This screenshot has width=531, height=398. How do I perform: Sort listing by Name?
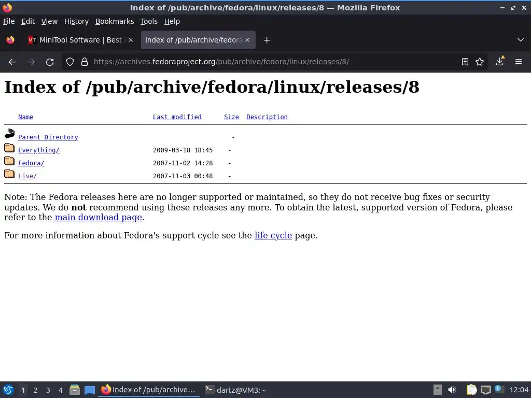(25, 117)
